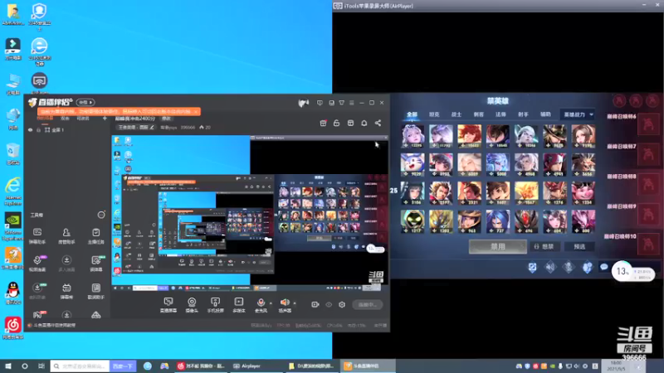
Task: Click the 预选 button in ban panel
Action: [x=579, y=246]
